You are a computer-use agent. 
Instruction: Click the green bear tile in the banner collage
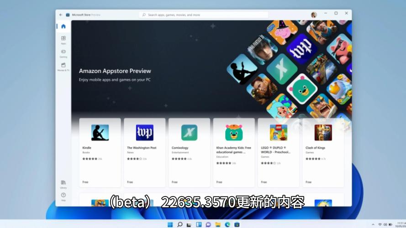pos(302,89)
